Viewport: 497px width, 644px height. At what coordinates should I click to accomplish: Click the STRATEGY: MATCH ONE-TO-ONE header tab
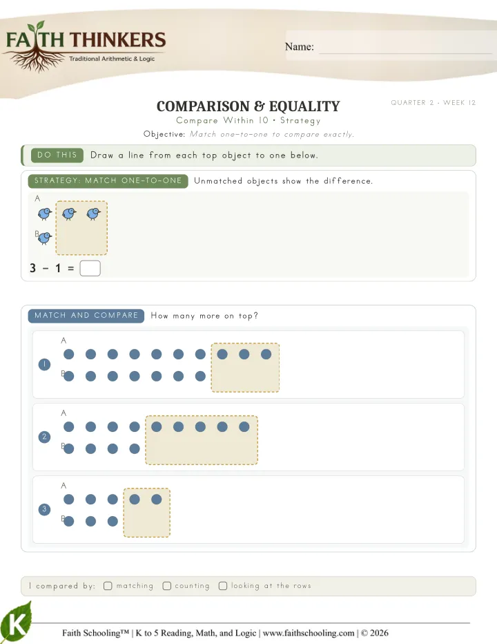tap(108, 181)
